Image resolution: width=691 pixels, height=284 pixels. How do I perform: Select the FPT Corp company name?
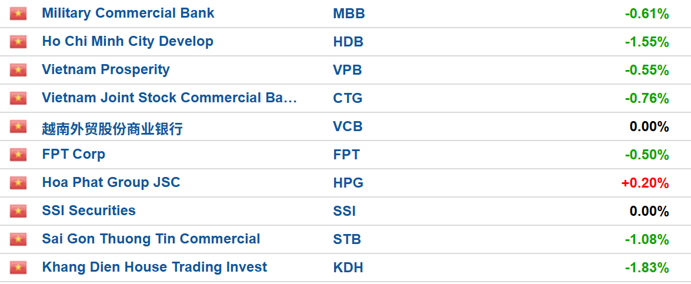[x=74, y=154]
